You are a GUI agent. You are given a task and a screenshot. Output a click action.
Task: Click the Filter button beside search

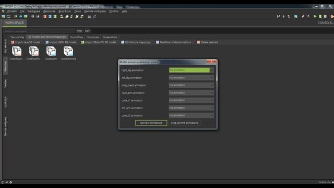tap(79, 31)
